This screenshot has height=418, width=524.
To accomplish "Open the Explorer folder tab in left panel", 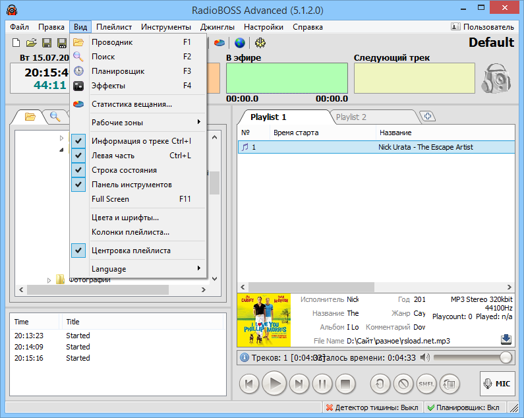I will tap(30, 117).
